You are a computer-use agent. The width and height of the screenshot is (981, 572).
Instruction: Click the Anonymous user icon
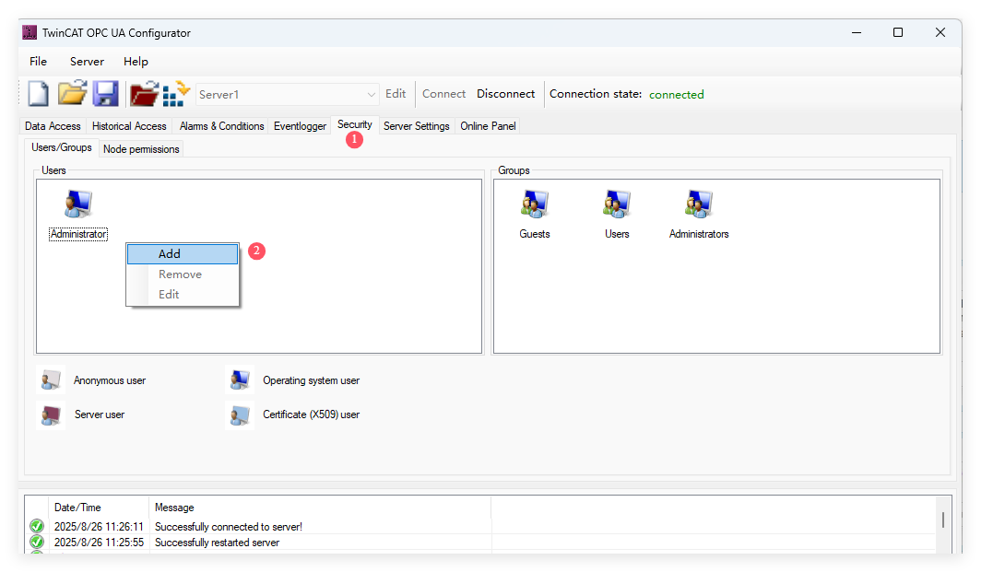tap(51, 380)
